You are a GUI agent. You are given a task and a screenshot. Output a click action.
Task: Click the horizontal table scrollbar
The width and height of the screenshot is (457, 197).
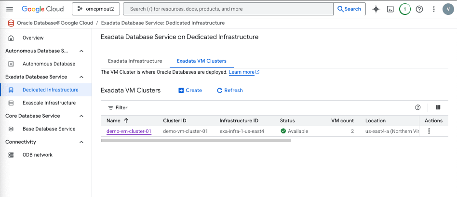pos(196,140)
